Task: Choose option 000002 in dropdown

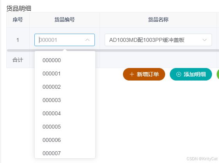Action: (65, 87)
